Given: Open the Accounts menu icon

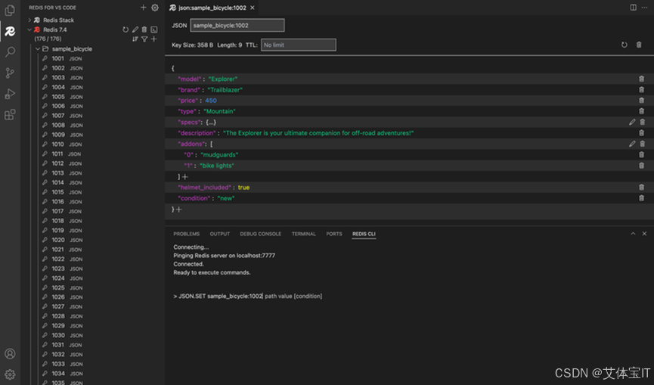Looking at the screenshot, I should (10, 354).
